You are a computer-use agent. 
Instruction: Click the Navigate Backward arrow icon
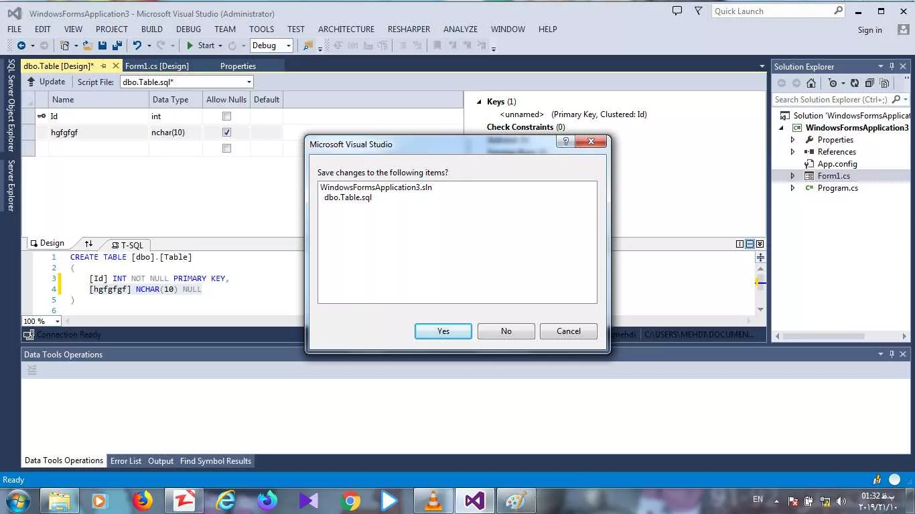[x=21, y=46]
